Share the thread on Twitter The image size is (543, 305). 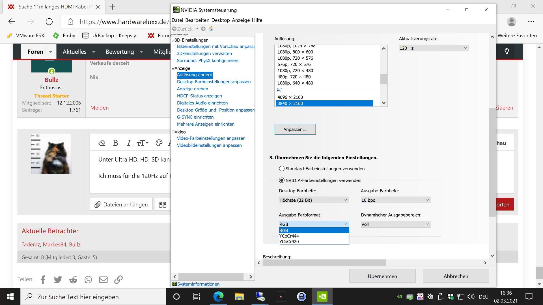coord(58,280)
